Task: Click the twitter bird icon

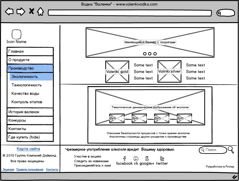Action: 162,159
